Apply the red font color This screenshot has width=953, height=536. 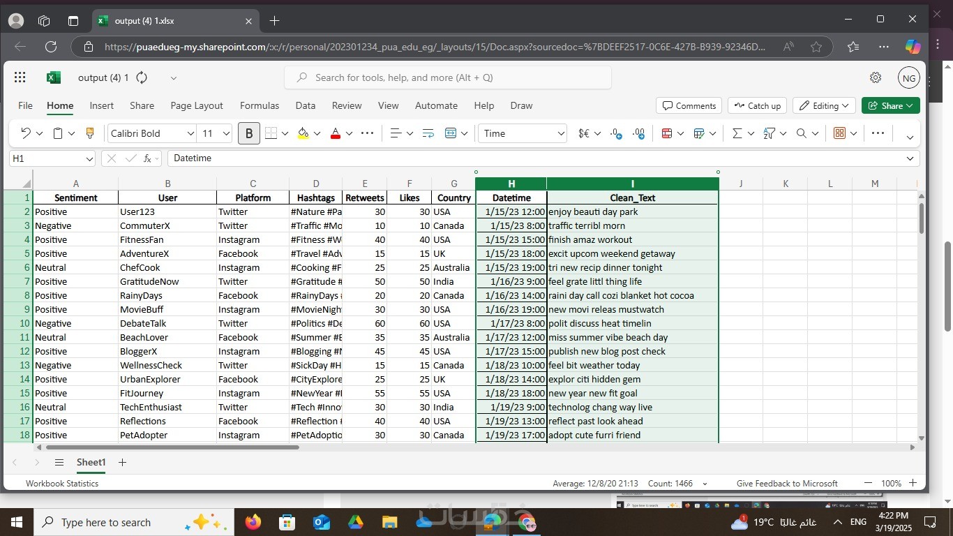click(x=336, y=133)
